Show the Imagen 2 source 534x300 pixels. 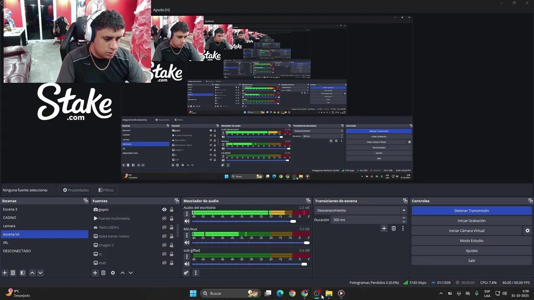coord(164,245)
